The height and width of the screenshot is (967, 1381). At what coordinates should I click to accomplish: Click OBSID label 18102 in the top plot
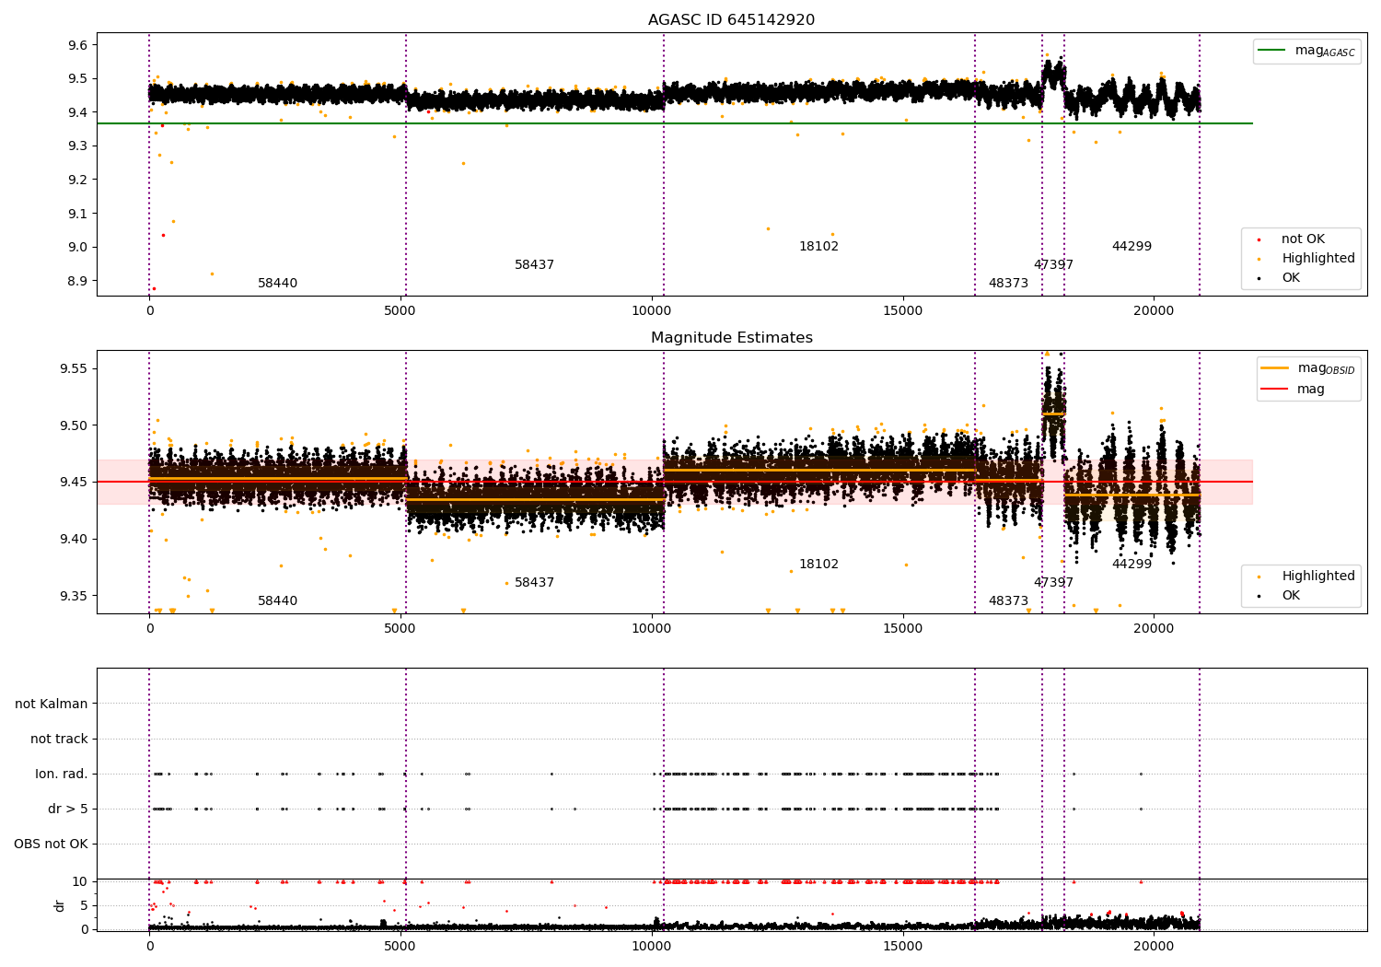coord(818,247)
